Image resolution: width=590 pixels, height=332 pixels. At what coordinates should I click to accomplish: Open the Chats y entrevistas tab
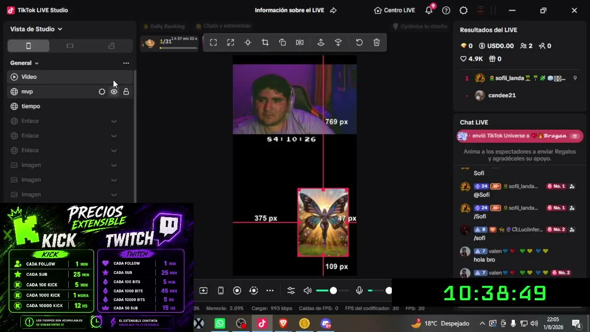[x=224, y=26]
